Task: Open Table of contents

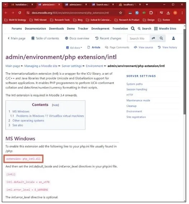Action: [x=45, y=38]
